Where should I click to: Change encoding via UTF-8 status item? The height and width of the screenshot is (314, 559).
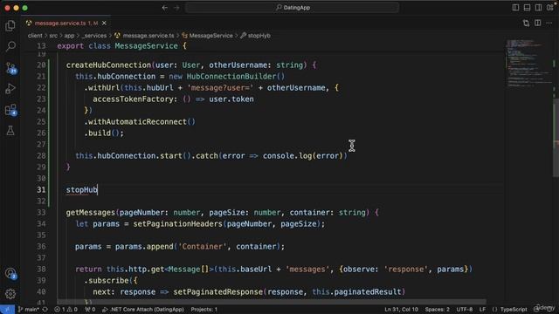tap(465, 310)
